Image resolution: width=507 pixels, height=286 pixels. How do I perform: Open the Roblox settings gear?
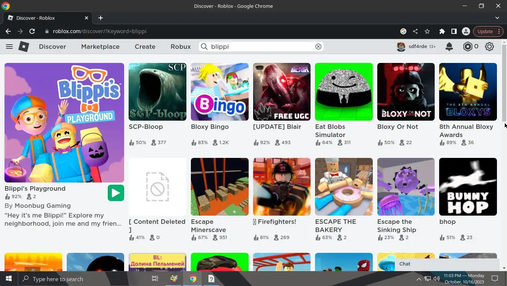489,47
